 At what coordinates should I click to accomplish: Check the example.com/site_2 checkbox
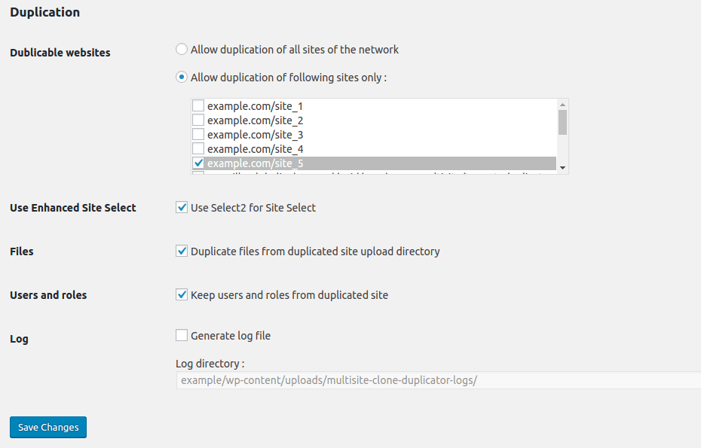click(198, 120)
